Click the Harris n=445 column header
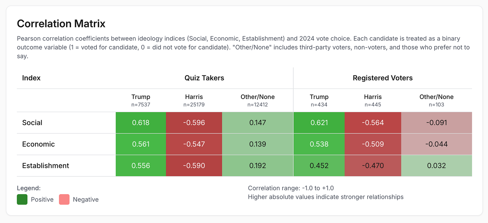Viewport: 488px width, 223px height. (x=372, y=100)
